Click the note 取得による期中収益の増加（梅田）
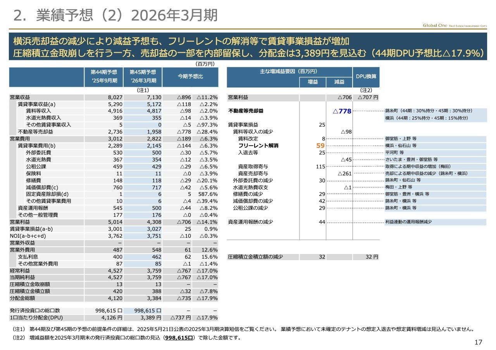The height and width of the screenshot is (350, 496). coord(418,166)
